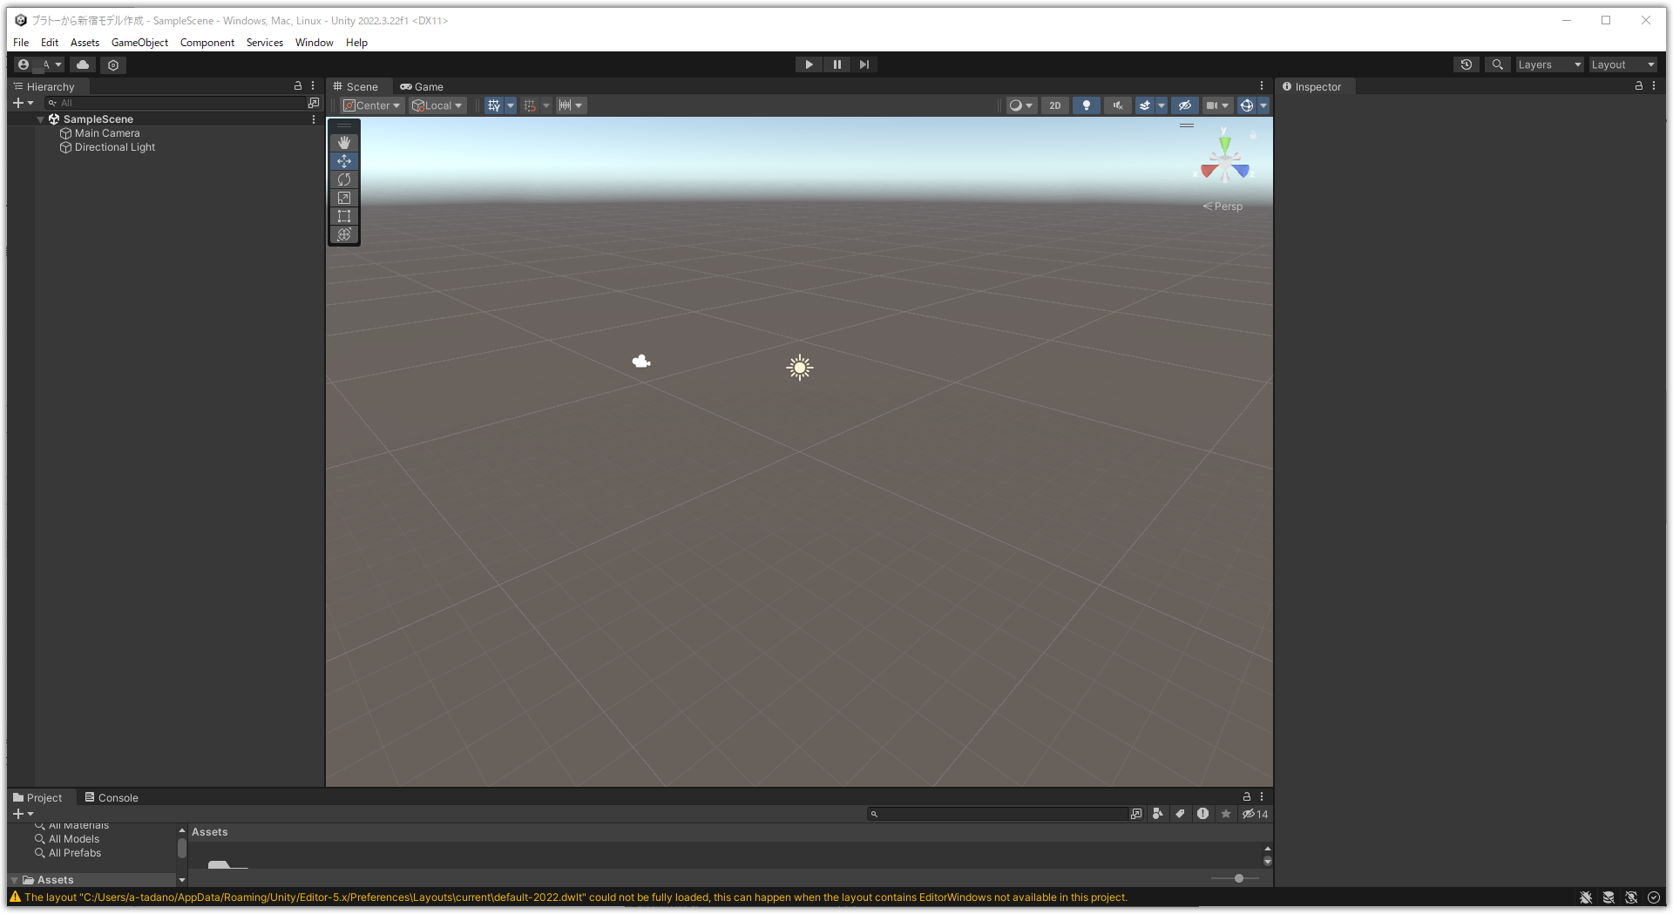This screenshot has width=1673, height=914.
Task: Open the editor search icon in top bar
Action: click(x=1497, y=64)
